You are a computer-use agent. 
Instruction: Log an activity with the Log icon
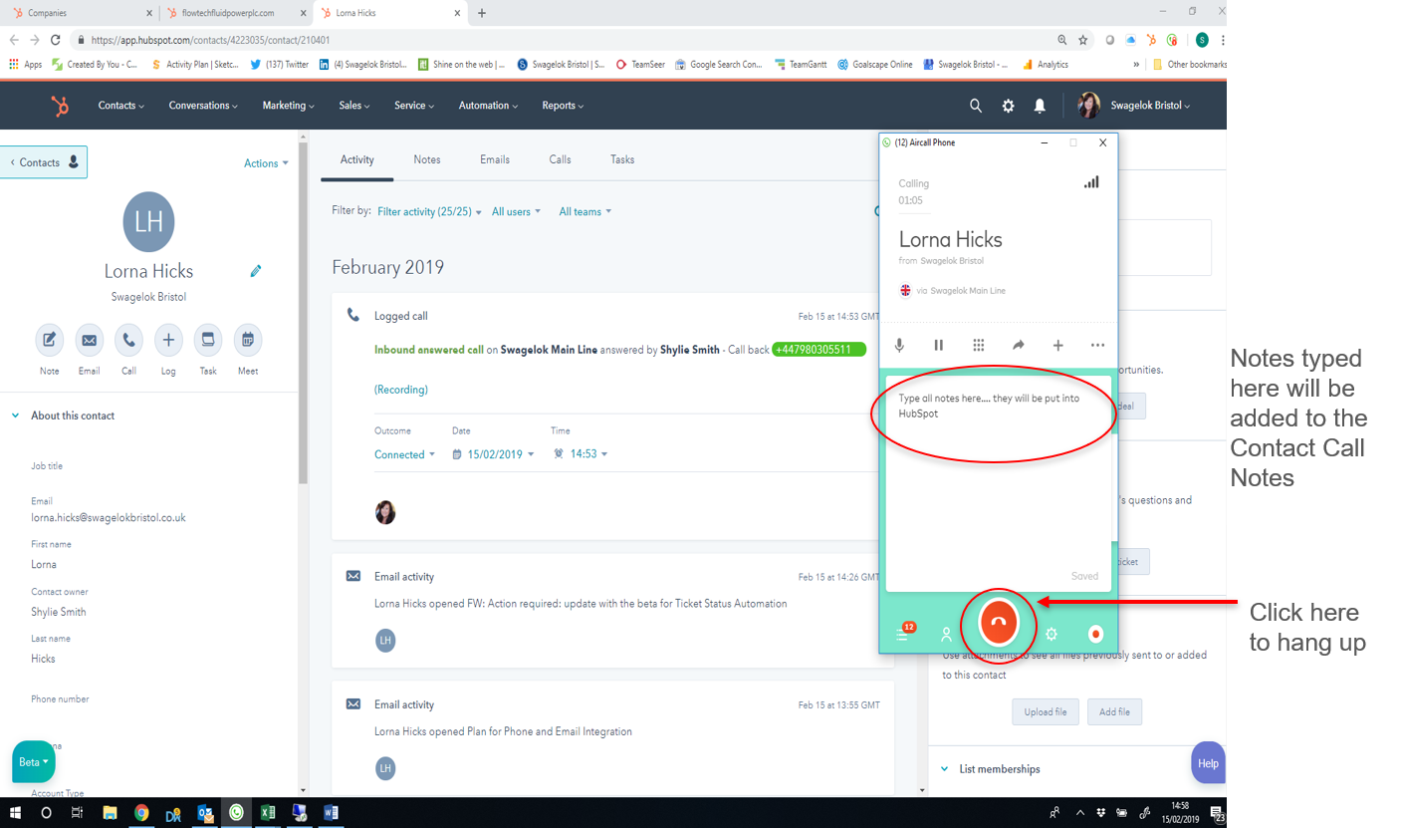[x=168, y=340]
